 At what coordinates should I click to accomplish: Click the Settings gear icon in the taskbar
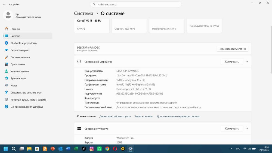pos(131,149)
